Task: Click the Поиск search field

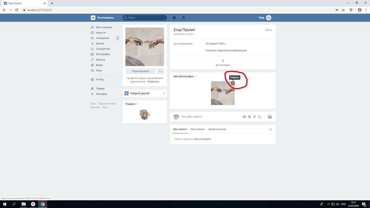Action: [x=145, y=18]
